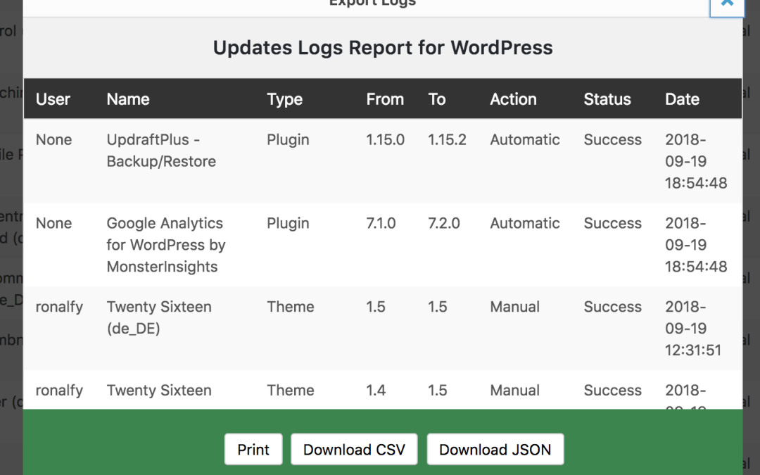Click the Name column header
The width and height of the screenshot is (760, 475).
tap(128, 99)
